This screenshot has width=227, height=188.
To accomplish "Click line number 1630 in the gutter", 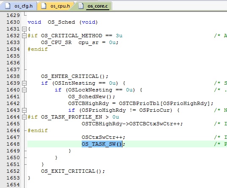I will [13, 22].
